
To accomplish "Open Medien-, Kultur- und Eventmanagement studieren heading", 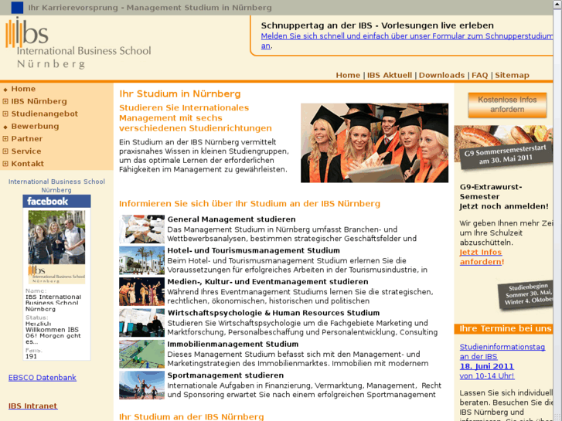I will pyautogui.click(x=267, y=282).
